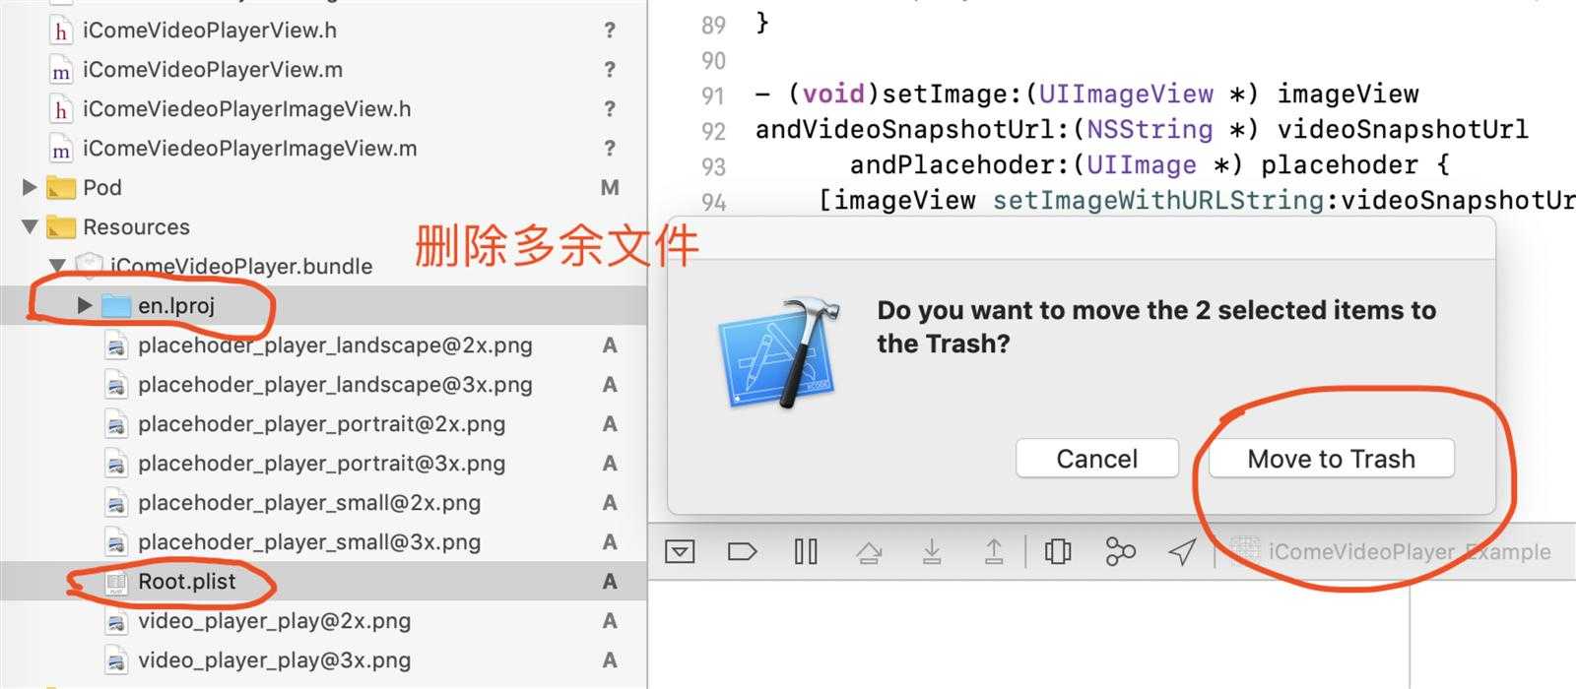Select placehoder_player_small@3x.png
The image size is (1576, 689).
point(309,542)
